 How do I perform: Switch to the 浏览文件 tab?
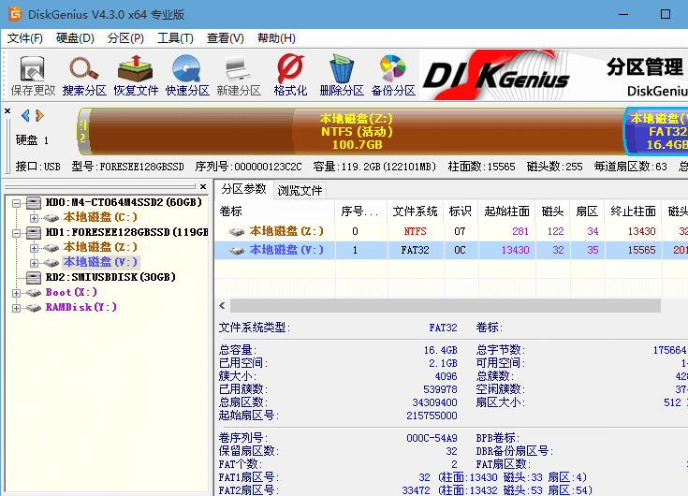point(300,190)
